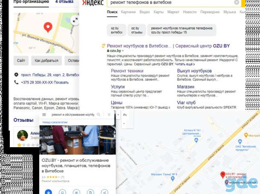The image size is (260, 194).
Task: Click the blue Directions icon for OZU.BY
Action: (48, 192)
